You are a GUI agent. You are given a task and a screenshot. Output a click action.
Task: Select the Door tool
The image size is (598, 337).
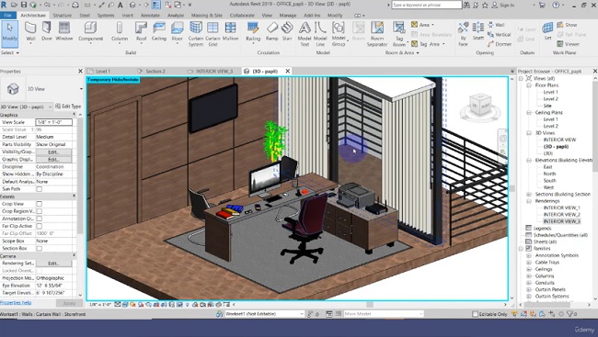pyautogui.click(x=47, y=31)
